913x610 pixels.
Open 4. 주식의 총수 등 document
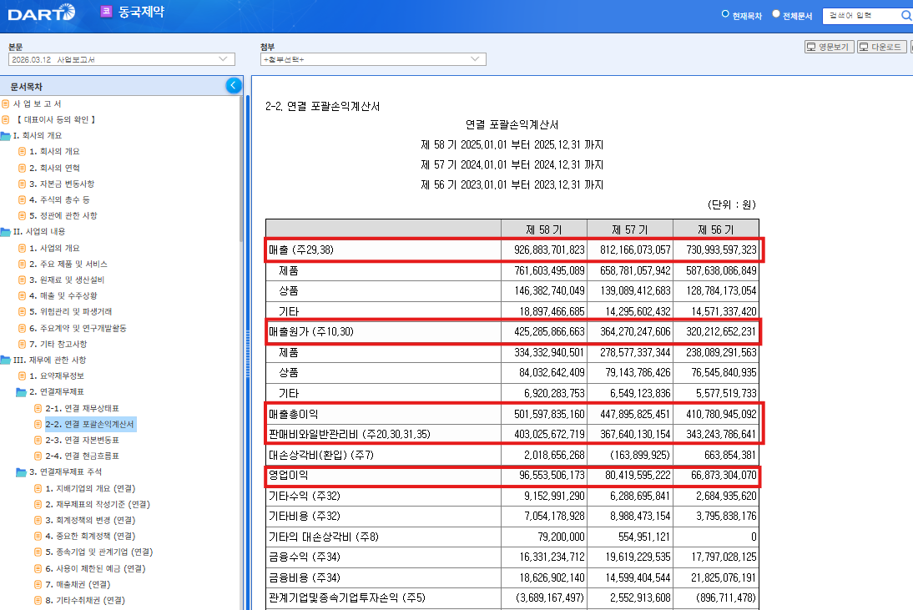[x=59, y=199]
